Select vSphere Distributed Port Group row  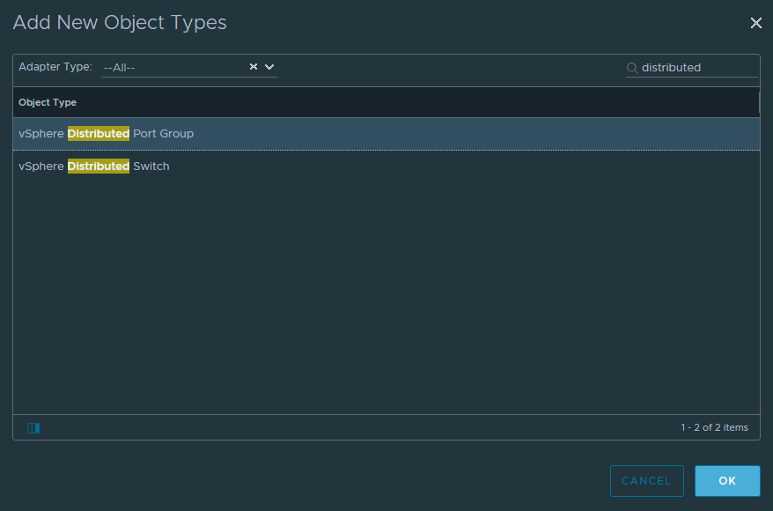(x=386, y=134)
